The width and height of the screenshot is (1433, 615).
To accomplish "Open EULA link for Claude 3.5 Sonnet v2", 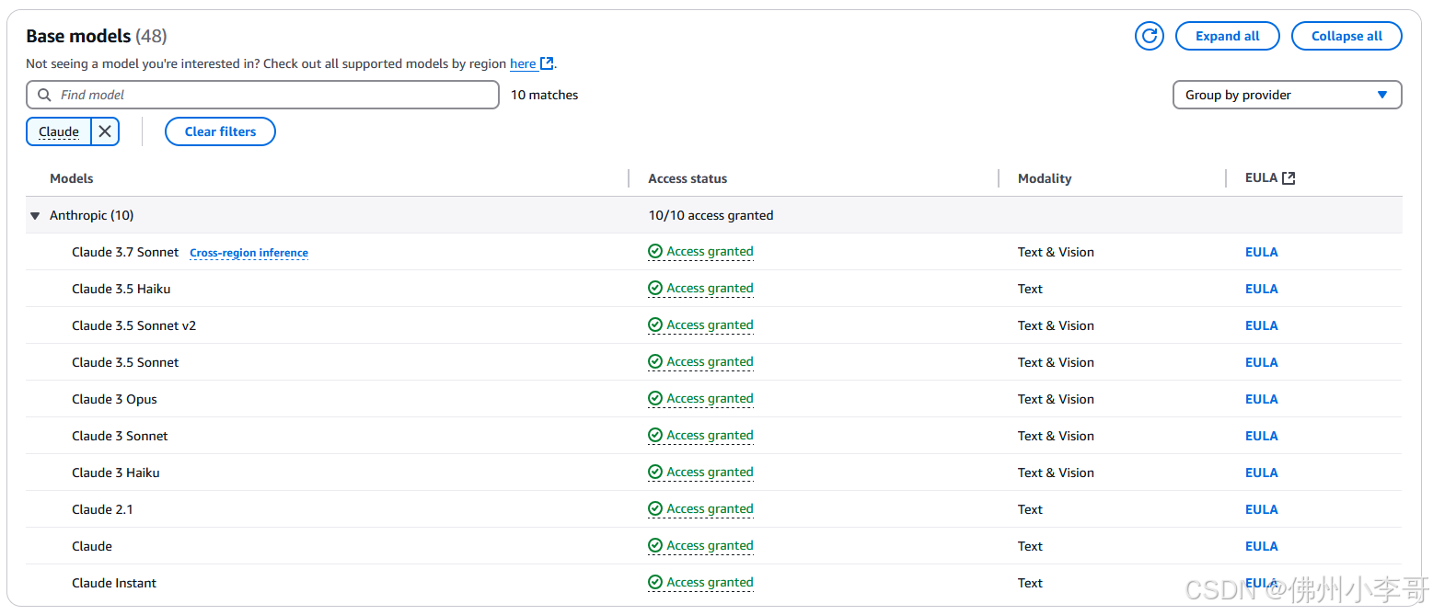I will point(1261,325).
